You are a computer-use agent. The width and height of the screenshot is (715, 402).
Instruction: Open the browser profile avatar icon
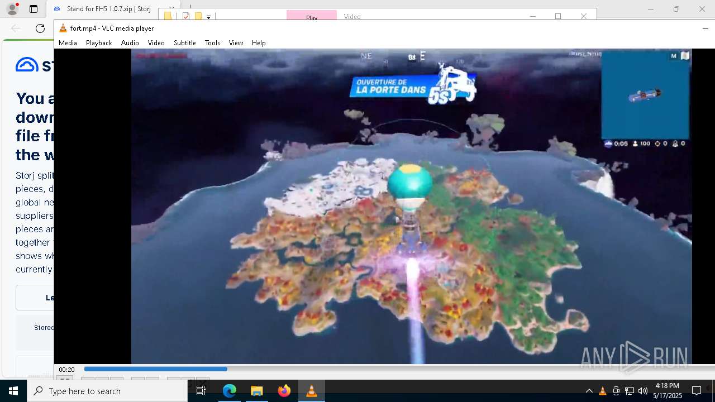(12, 9)
